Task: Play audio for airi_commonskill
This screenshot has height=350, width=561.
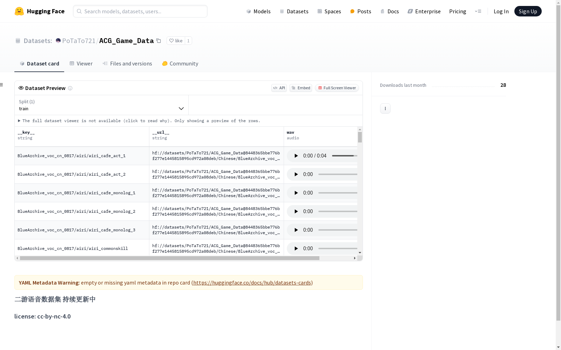Action: [296, 248]
